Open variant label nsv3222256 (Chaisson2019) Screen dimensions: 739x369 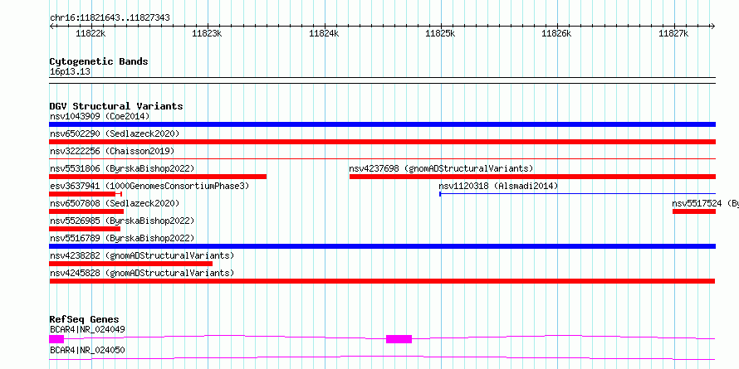click(x=112, y=151)
